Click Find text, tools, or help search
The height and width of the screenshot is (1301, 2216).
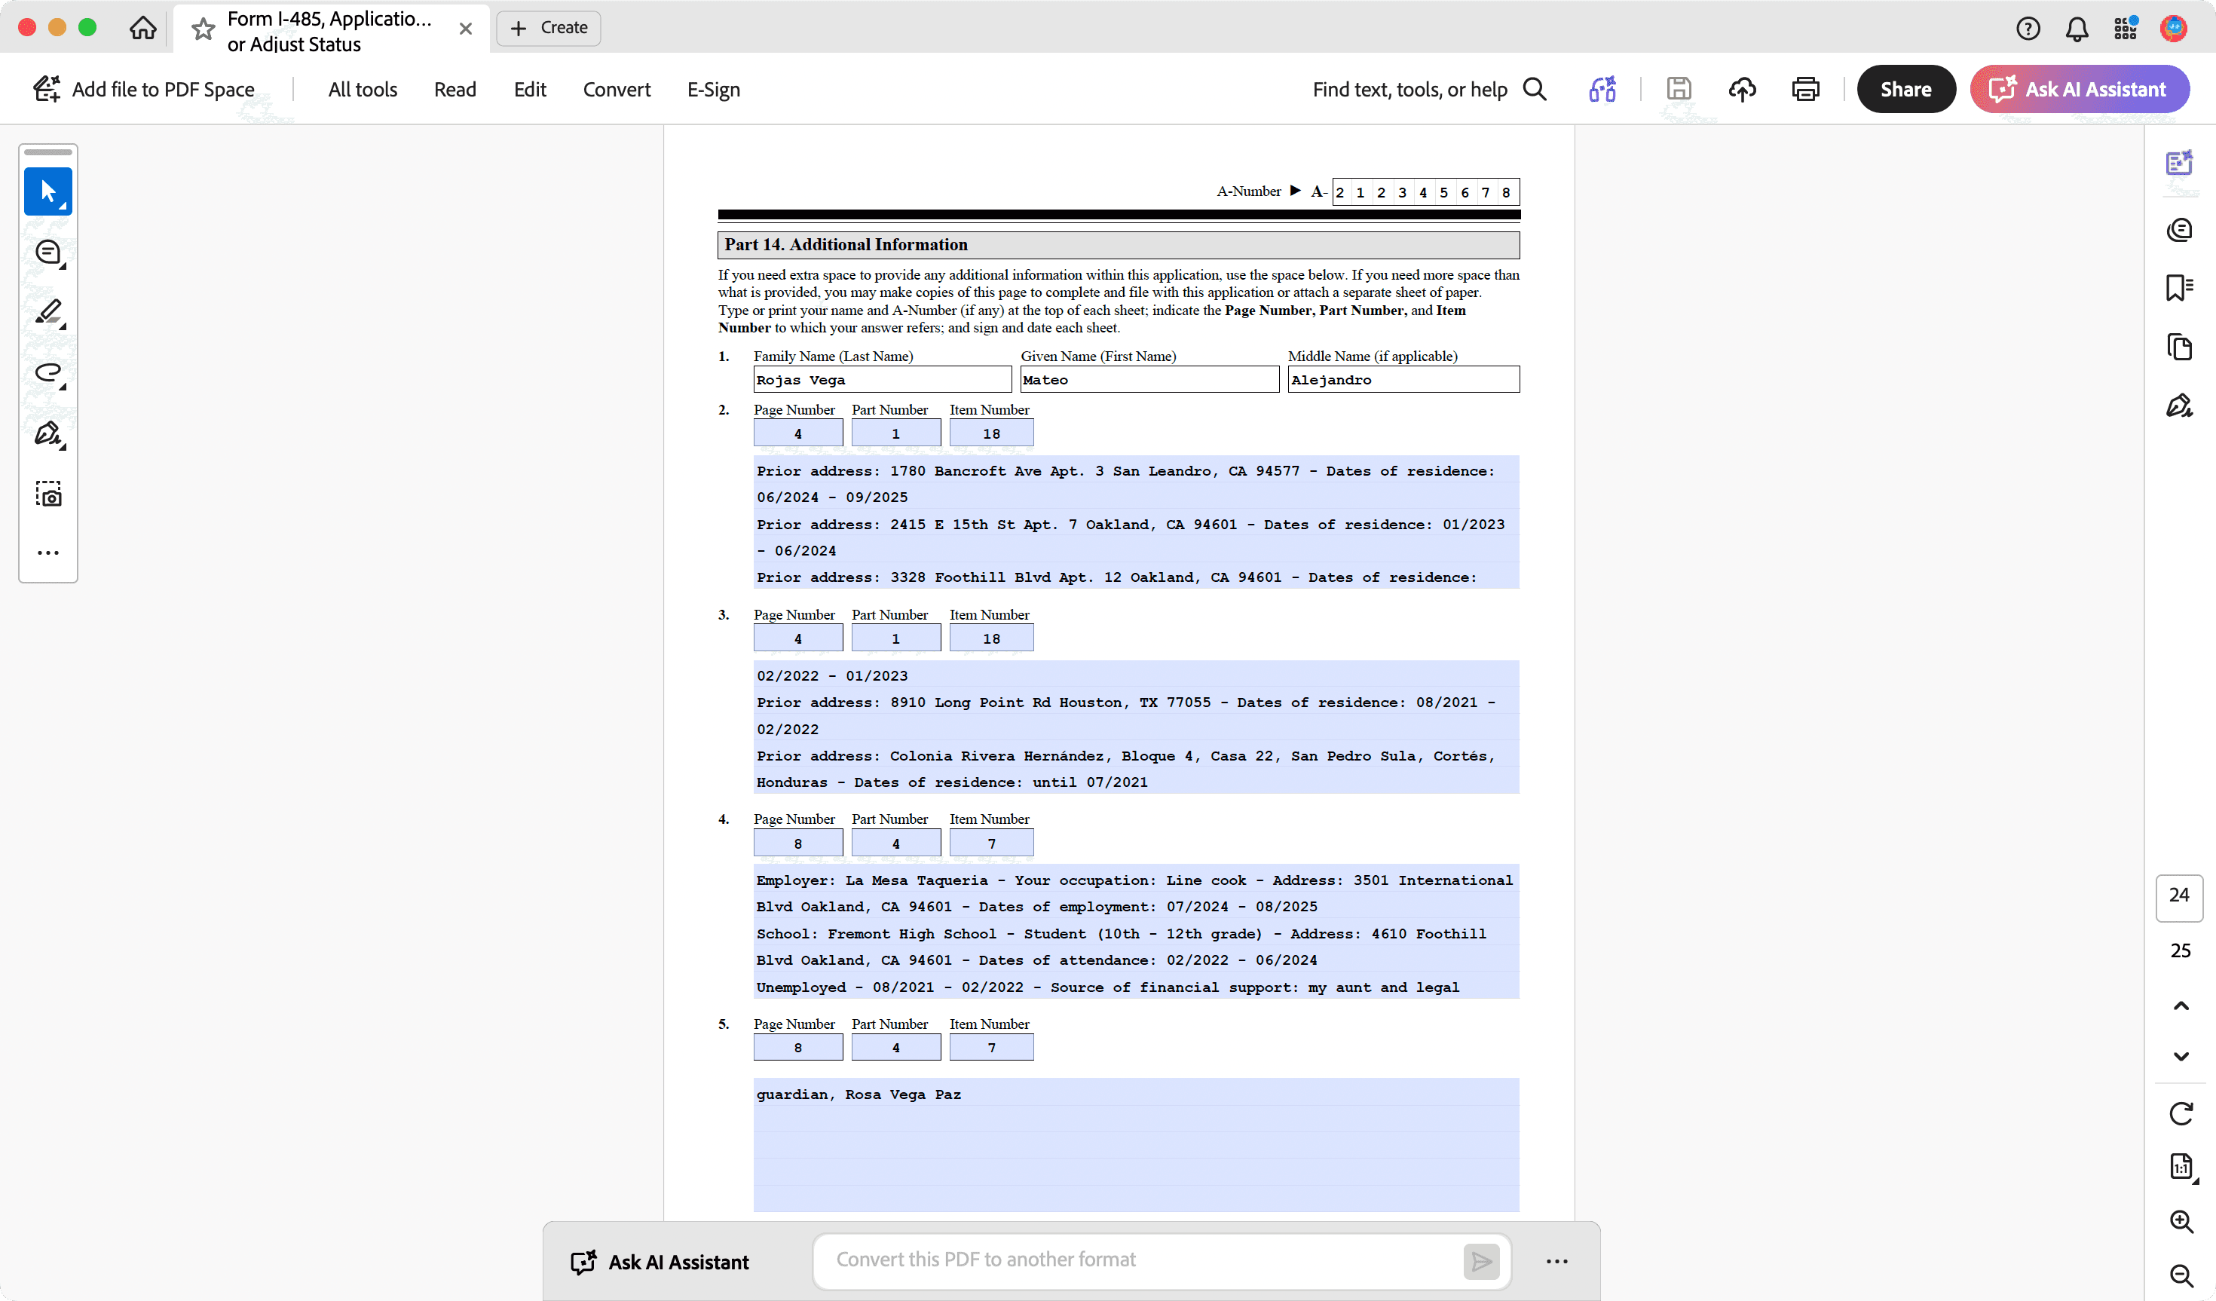point(1429,89)
